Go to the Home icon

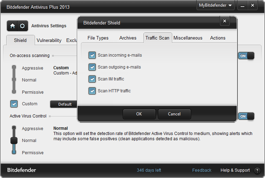pyautogui.click(x=12, y=26)
